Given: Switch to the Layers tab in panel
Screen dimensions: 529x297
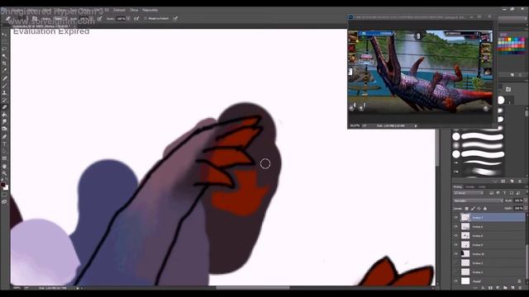Looking at the screenshot, I should (457, 186).
